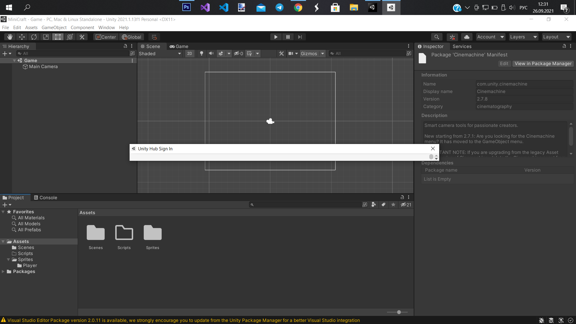
Task: Switch to Game tab
Action: click(x=179, y=46)
